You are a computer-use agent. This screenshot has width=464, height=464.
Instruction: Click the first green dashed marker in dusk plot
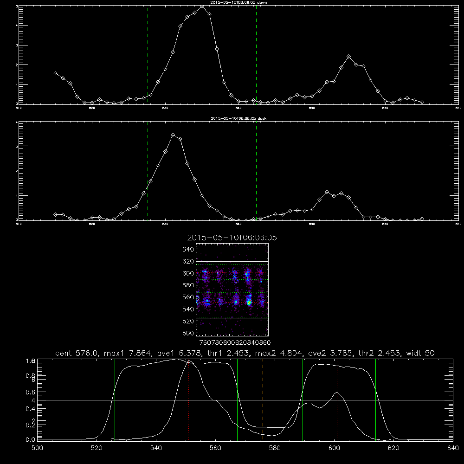[x=148, y=171]
